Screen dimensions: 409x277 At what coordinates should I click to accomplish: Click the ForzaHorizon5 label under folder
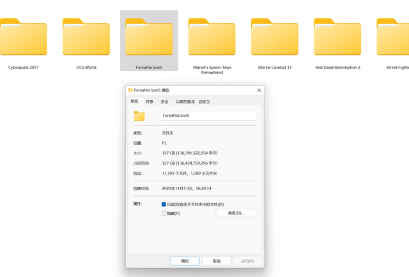(x=149, y=67)
